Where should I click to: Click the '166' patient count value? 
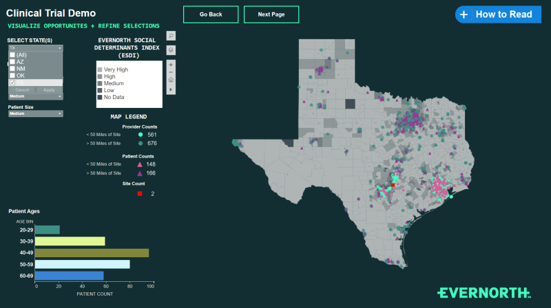[151, 173]
